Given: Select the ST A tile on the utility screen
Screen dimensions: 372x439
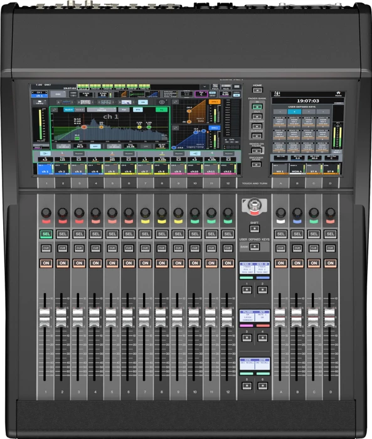Looking at the screenshot, I should point(314,169).
